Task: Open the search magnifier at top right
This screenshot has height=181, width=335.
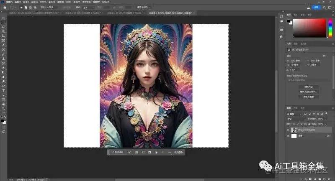Action: (x=324, y=8)
